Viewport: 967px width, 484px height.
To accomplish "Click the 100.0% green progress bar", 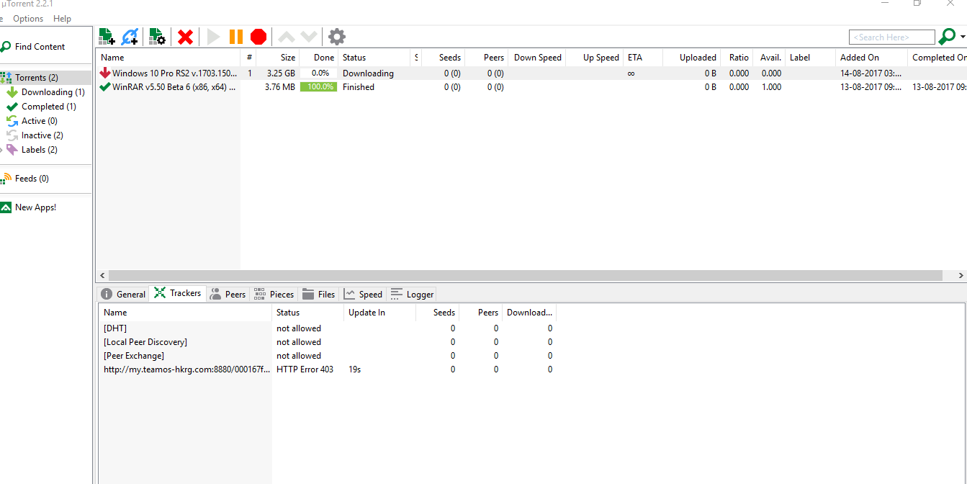I will [318, 87].
